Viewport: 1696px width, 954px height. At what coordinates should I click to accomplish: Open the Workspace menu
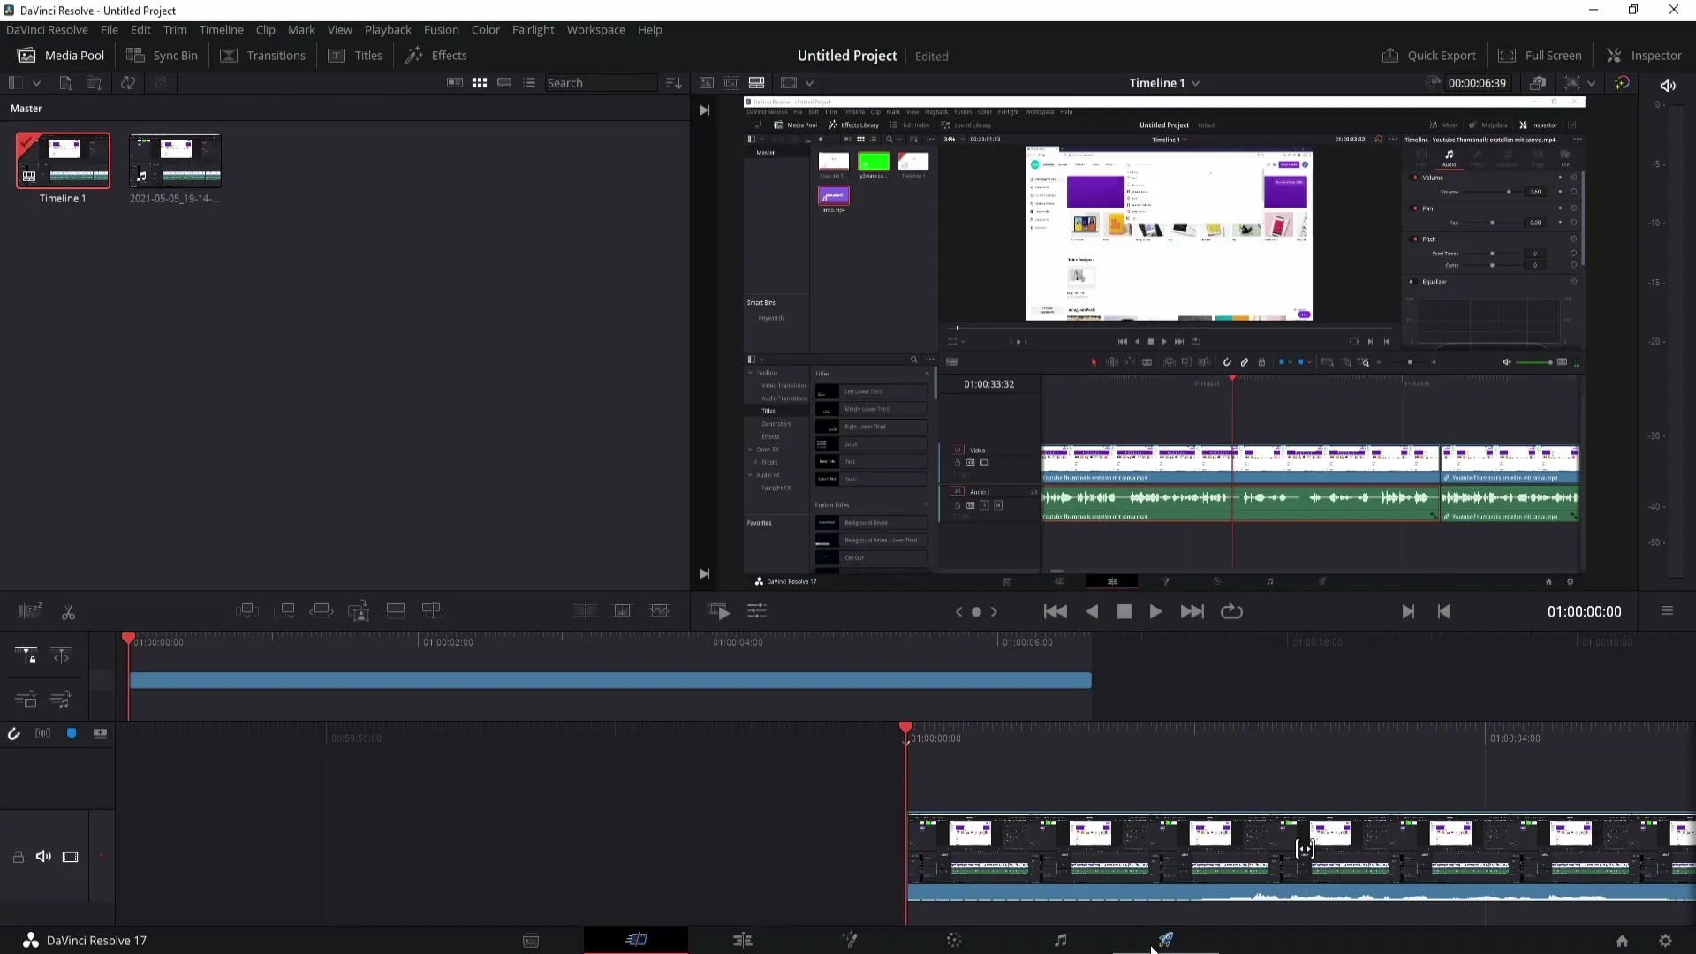coord(595,30)
